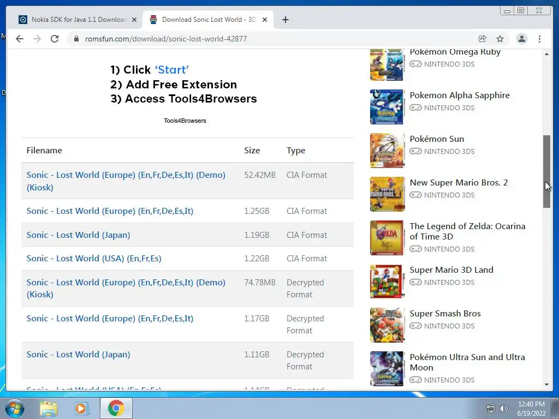Viewport: 559px width, 419px height.
Task: Click the forward navigation arrow
Action: click(x=37, y=39)
